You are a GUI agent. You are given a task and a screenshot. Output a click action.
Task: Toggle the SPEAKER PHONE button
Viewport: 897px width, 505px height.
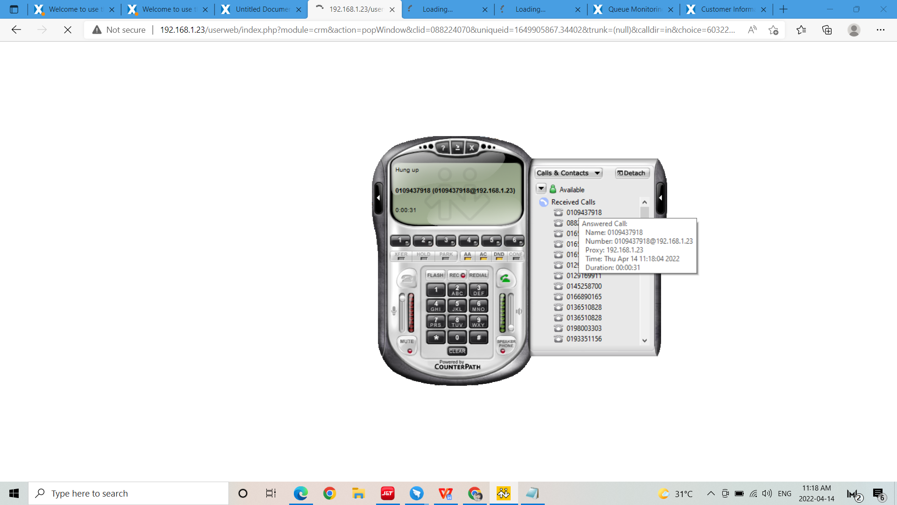coord(506,345)
